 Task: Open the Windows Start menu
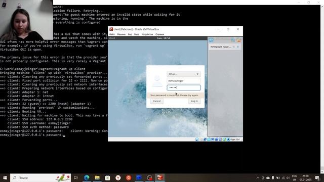click(x=5, y=177)
